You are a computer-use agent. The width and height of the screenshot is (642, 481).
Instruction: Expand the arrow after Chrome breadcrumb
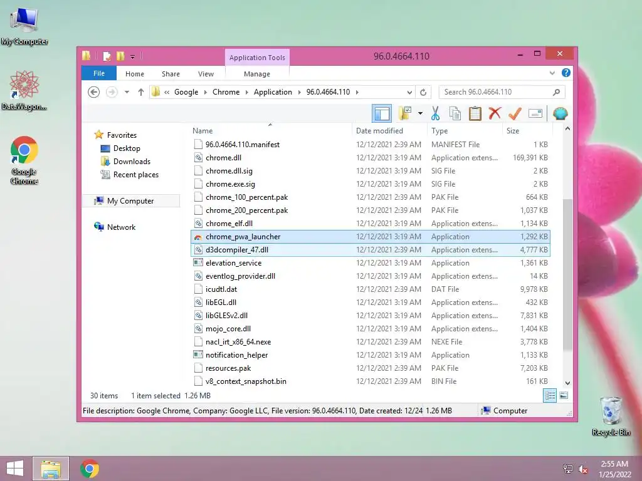(x=247, y=92)
